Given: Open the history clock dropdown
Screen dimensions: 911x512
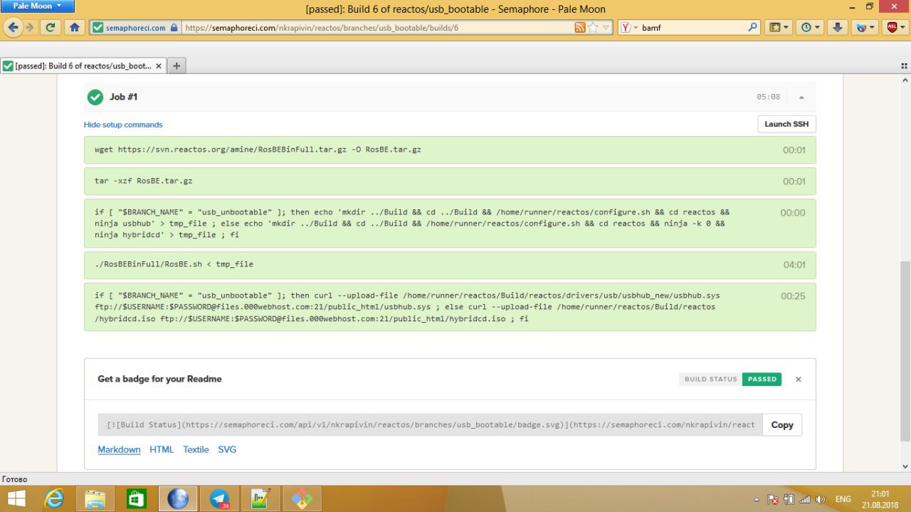Looking at the screenshot, I should click(810, 28).
